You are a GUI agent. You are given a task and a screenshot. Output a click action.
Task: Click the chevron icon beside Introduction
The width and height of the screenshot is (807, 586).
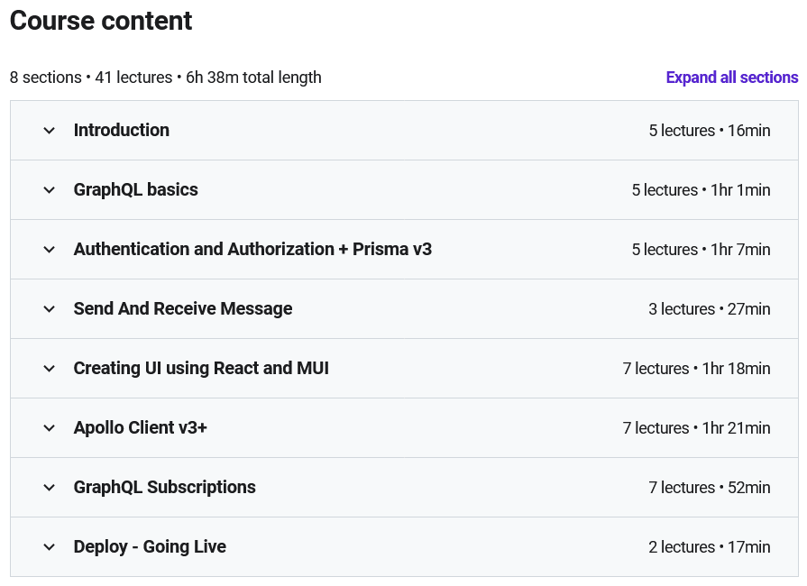point(50,131)
